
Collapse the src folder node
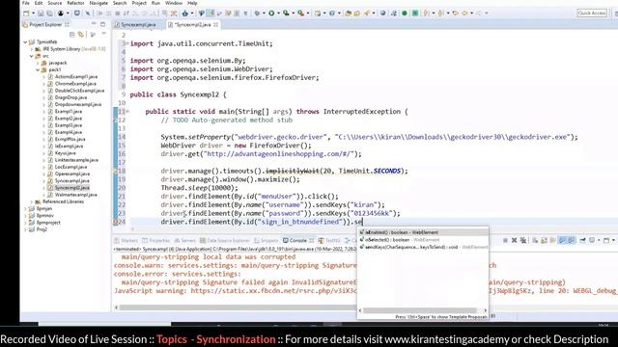point(32,56)
